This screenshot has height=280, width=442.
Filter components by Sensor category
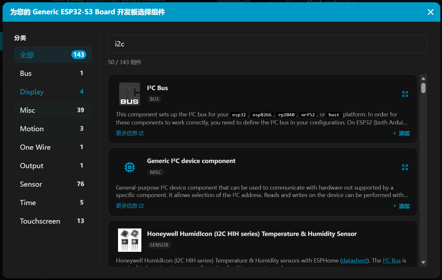coord(53,184)
